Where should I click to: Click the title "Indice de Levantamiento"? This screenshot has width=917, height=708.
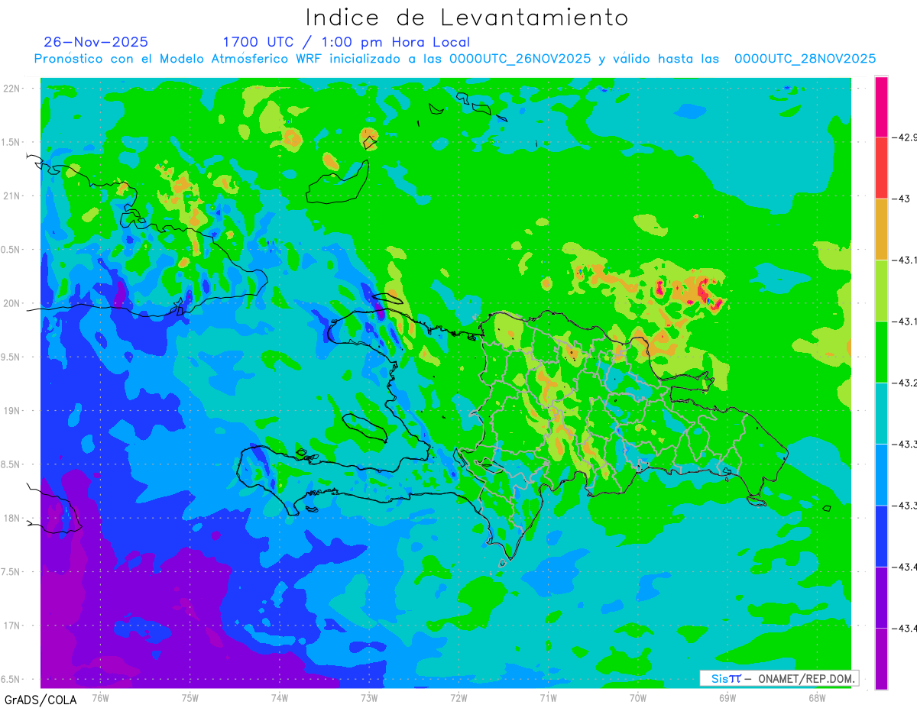pos(467,18)
